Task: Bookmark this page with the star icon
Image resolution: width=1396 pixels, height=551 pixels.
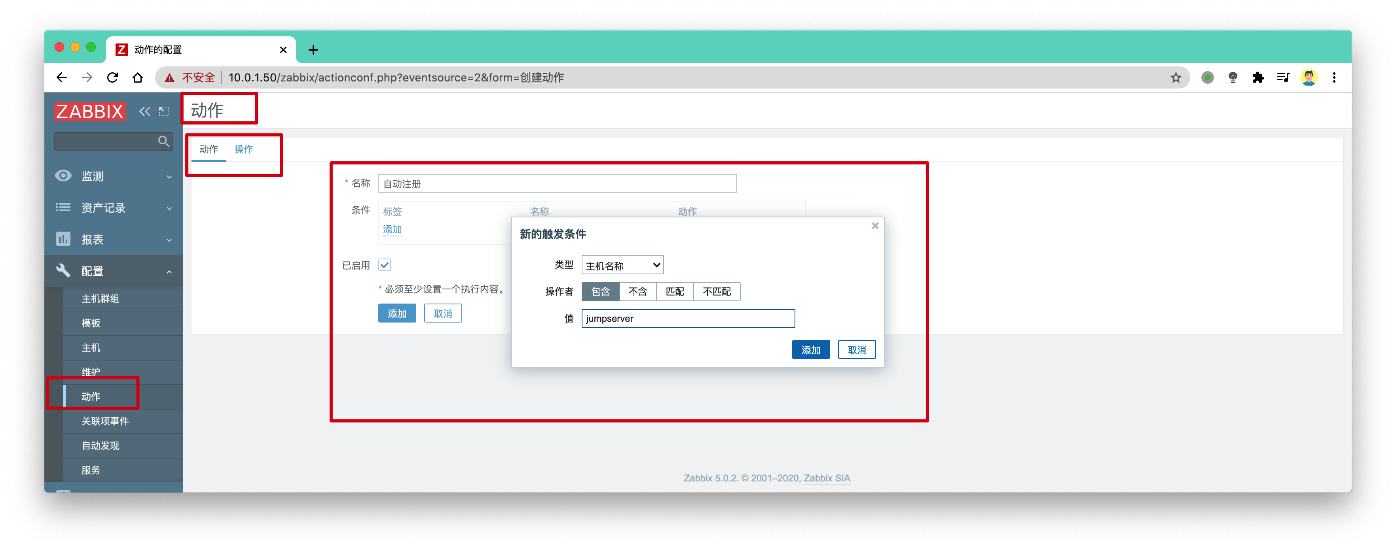Action: tap(1175, 77)
